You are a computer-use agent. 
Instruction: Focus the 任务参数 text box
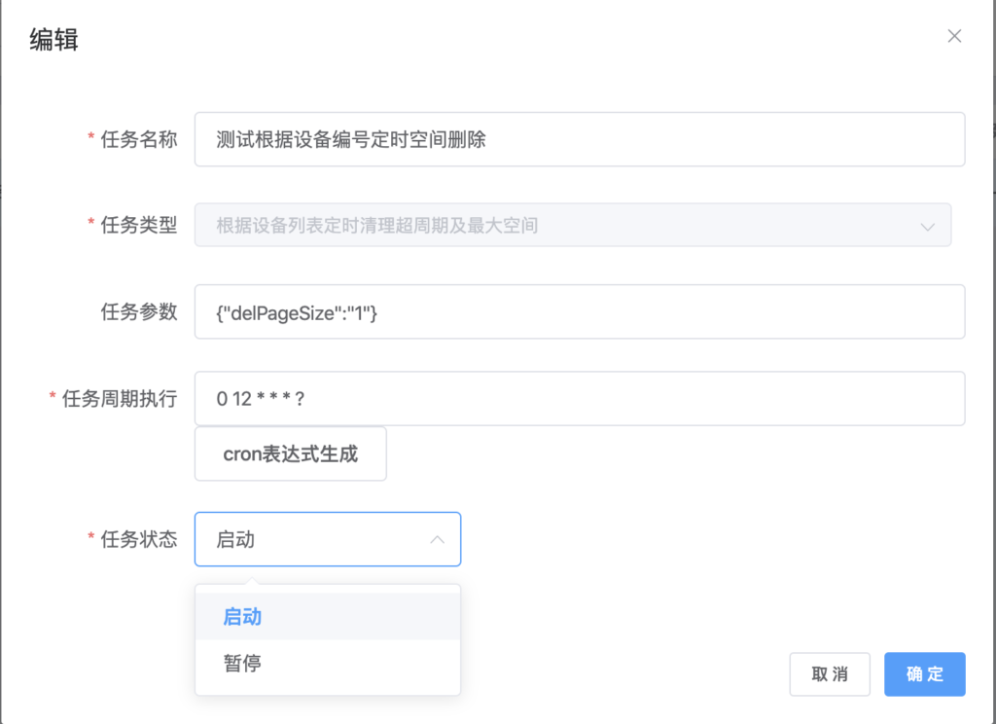tap(579, 311)
